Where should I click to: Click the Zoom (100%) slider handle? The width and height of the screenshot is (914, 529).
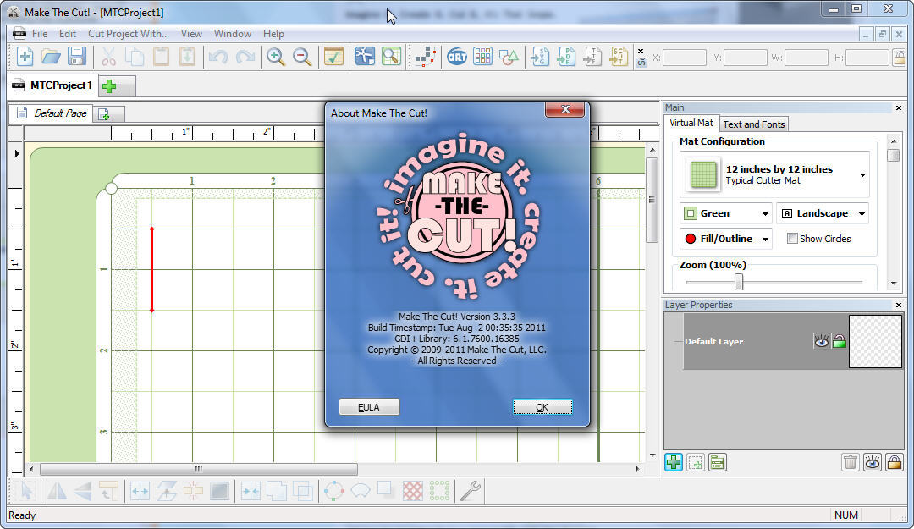[739, 282]
